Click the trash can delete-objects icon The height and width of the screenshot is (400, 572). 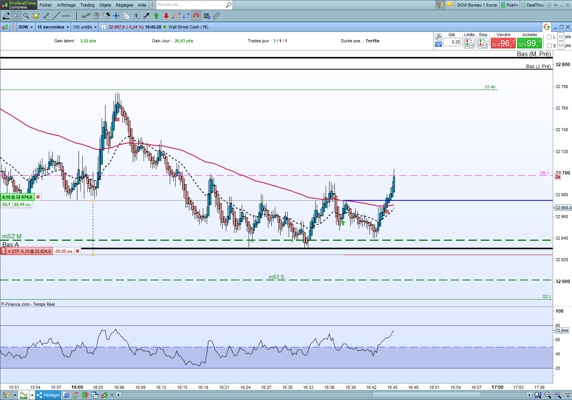point(96,16)
